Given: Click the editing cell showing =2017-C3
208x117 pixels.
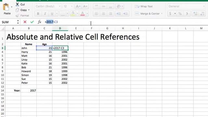Looking at the screenshot, I should (x=60, y=48).
